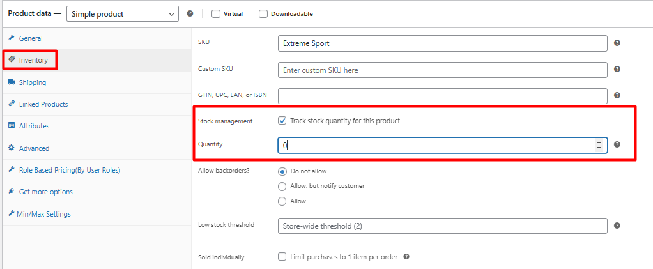Select Allow, but notify customer radio option
The height and width of the screenshot is (269, 653).
click(x=282, y=186)
